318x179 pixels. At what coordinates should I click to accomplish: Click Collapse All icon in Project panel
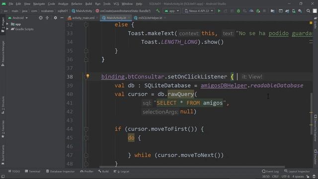click(x=47, y=18)
